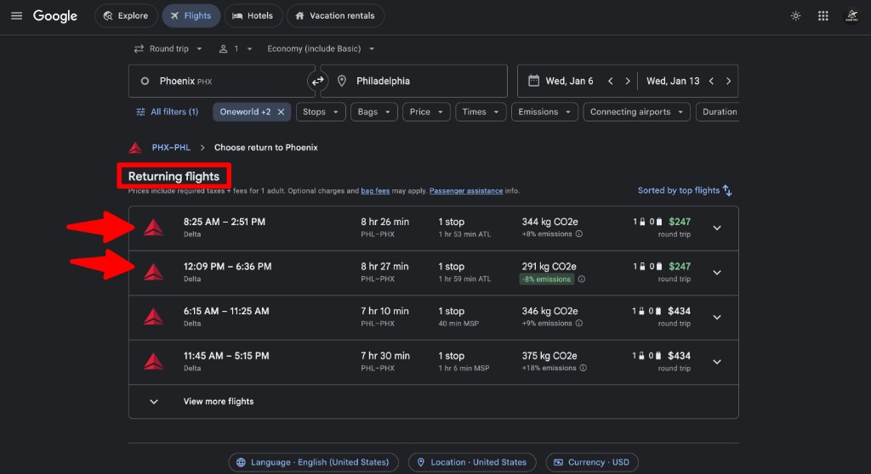Open the Emissions filter dropdown
Image resolution: width=871 pixels, height=474 pixels.
click(544, 112)
